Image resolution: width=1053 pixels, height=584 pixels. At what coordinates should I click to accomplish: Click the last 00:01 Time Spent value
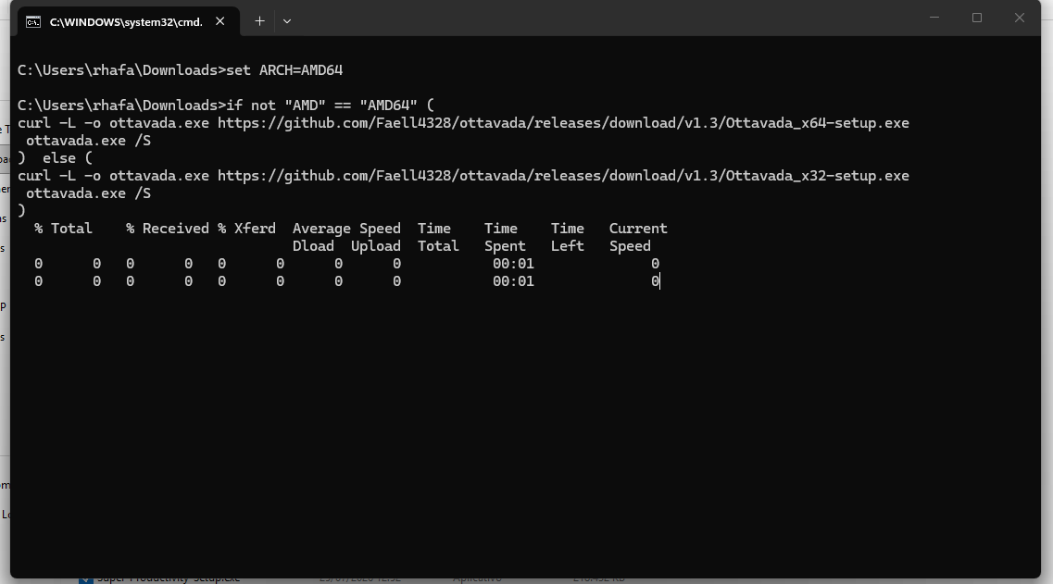pyautogui.click(x=513, y=282)
